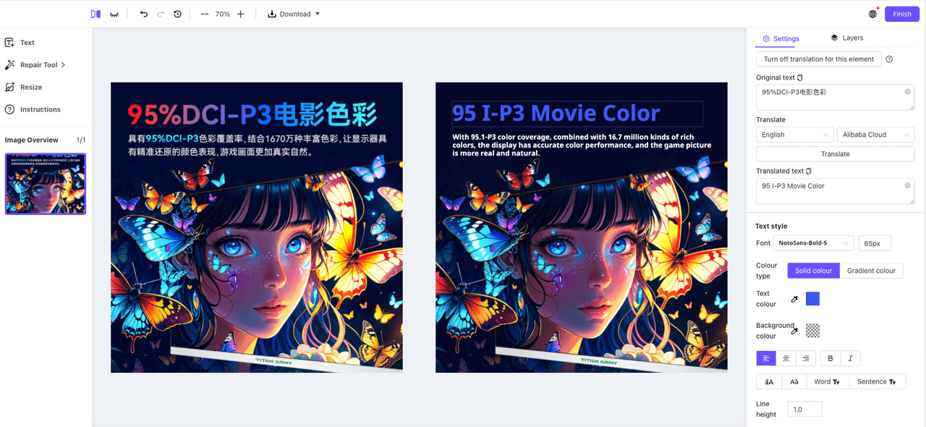Select the Text tool in sidebar
Screen dimensions: 926x427
click(20, 43)
